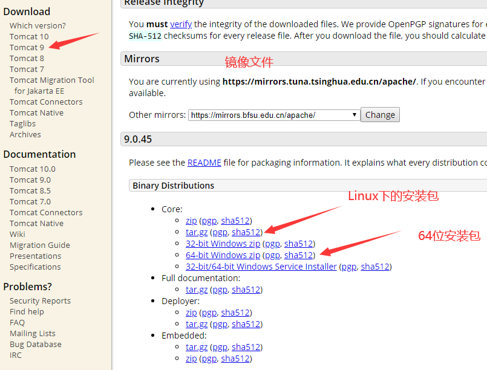Viewport: 487px width, 370px height.
Task: Download Core zip distribution
Action: pos(191,221)
